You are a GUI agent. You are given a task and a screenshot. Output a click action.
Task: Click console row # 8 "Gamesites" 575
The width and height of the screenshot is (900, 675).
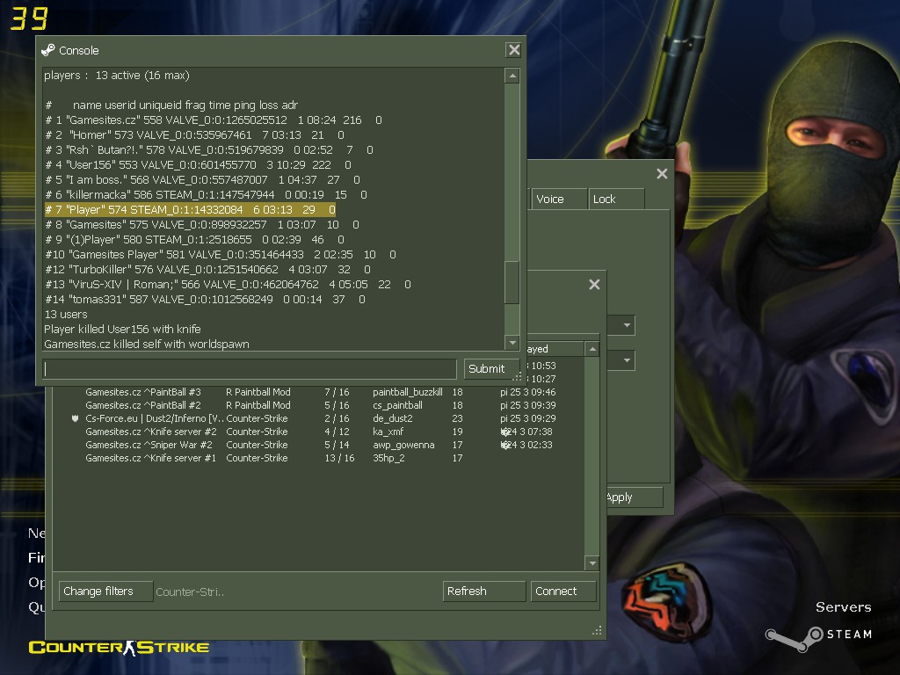(x=202, y=224)
